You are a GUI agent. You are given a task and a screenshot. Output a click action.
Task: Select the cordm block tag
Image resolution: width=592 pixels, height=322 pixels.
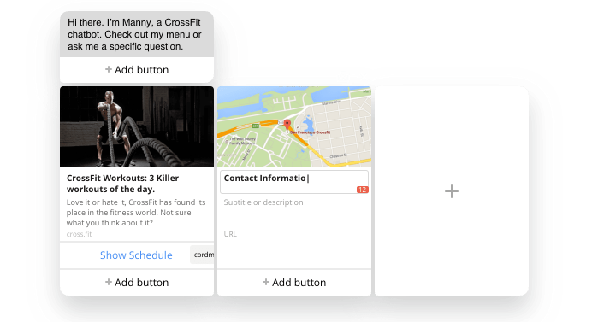(x=203, y=255)
